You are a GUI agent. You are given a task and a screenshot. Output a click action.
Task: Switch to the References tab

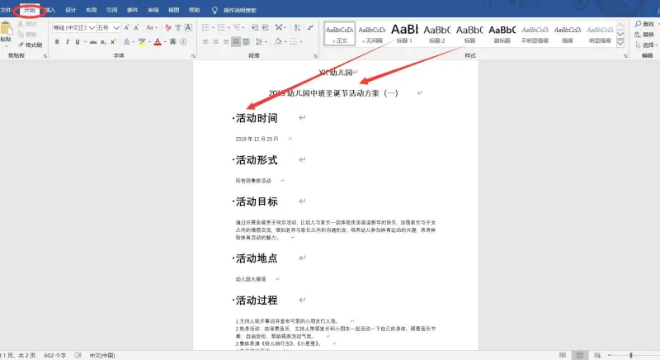(111, 10)
